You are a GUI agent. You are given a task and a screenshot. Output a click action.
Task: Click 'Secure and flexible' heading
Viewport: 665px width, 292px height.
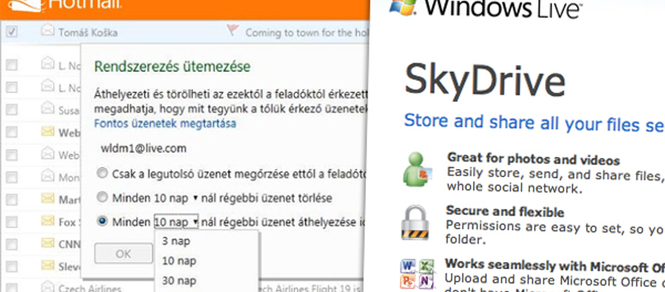pos(505,212)
